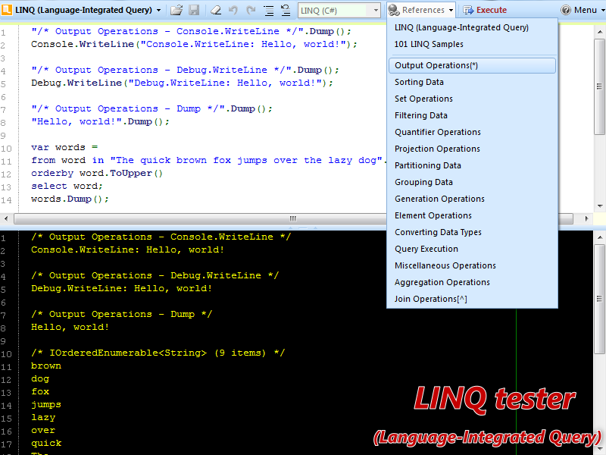Click the redo arrow icon
Screen dimensions: 606x455
tap(251, 10)
